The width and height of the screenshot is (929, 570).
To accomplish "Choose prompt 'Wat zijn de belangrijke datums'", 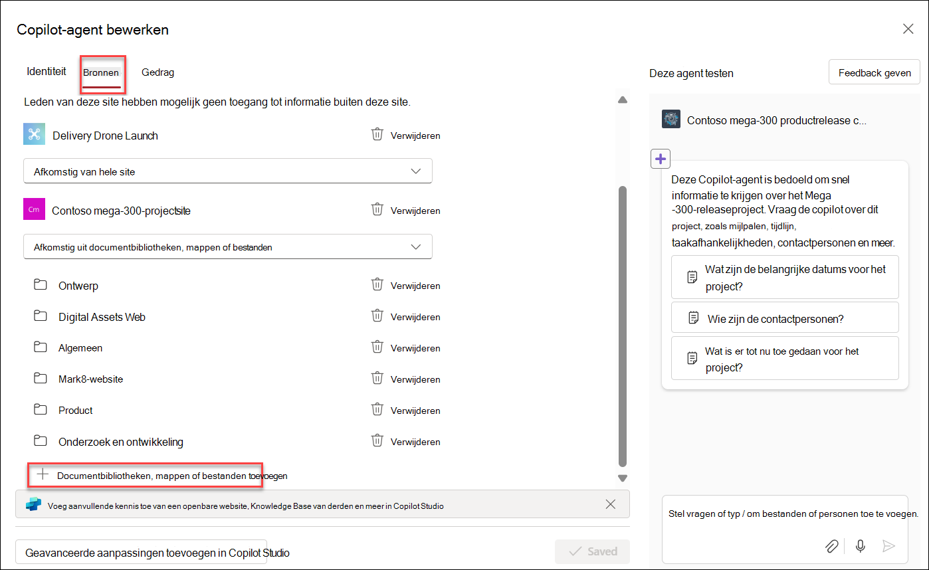I will (785, 277).
